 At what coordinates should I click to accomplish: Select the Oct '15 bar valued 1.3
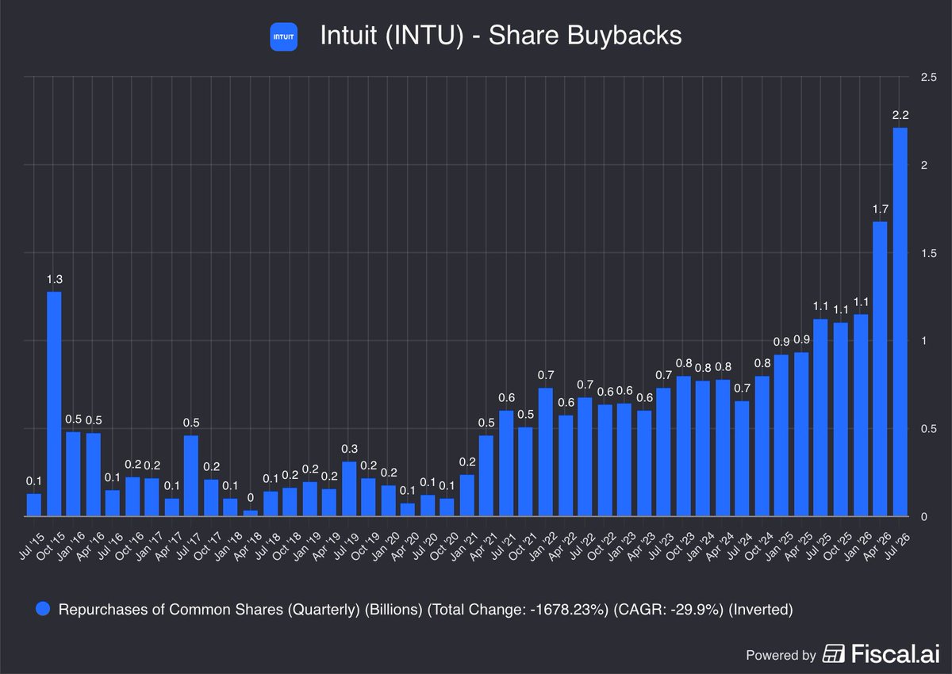[54, 404]
